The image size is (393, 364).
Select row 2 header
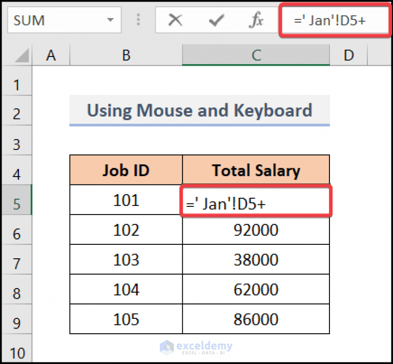[17, 110]
